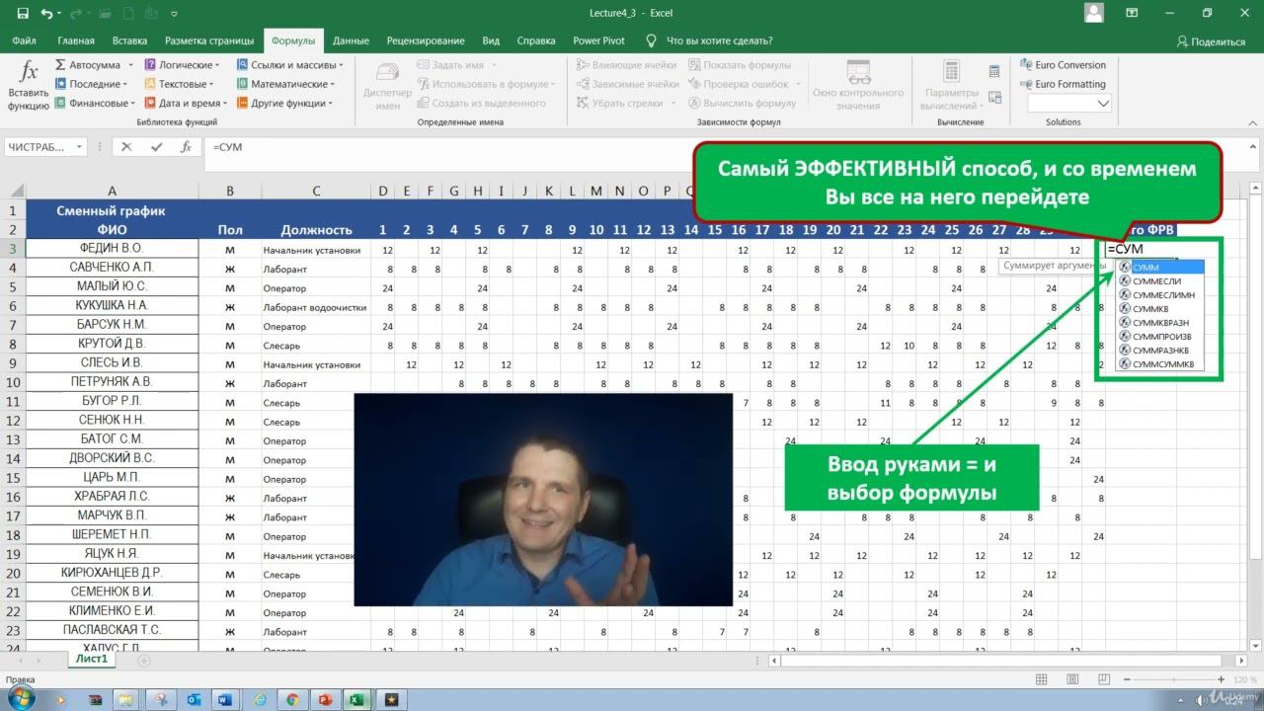This screenshot has height=711, width=1264.
Task: Click the Проверка ошибок button
Action: 745,84
